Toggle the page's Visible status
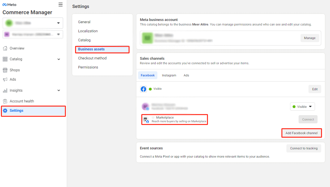The height and width of the screenshot is (187, 330). coord(302,106)
